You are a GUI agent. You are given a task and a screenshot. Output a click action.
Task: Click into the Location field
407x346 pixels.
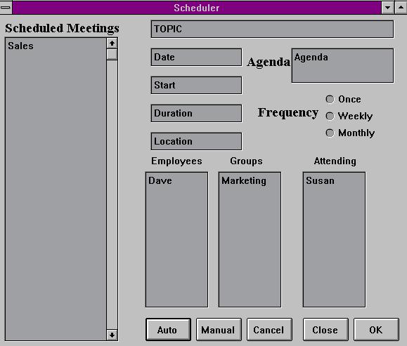tap(196, 141)
